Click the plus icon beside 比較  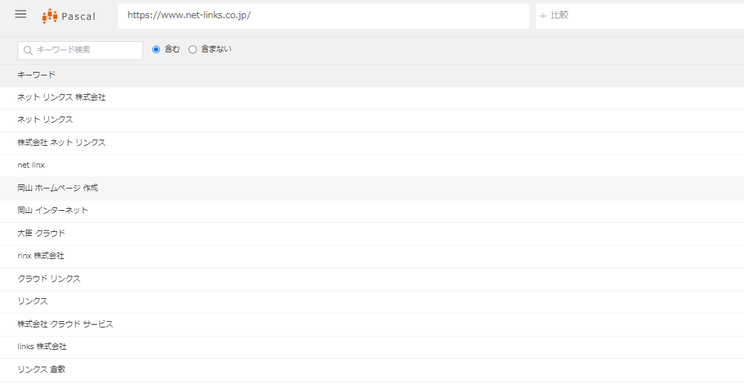(543, 15)
